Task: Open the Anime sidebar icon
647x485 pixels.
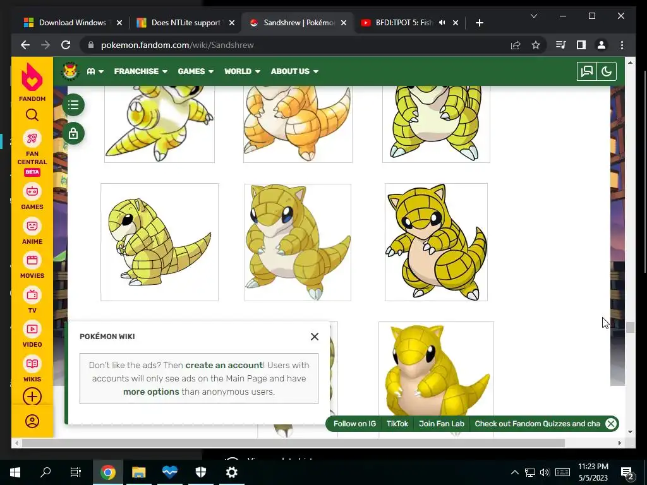Action: 32,226
